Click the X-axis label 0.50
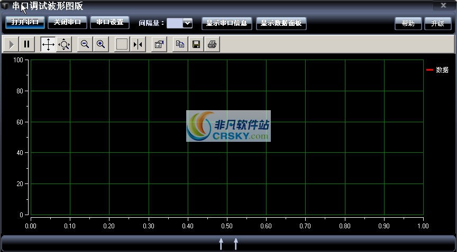The height and width of the screenshot is (252, 457). click(x=227, y=226)
